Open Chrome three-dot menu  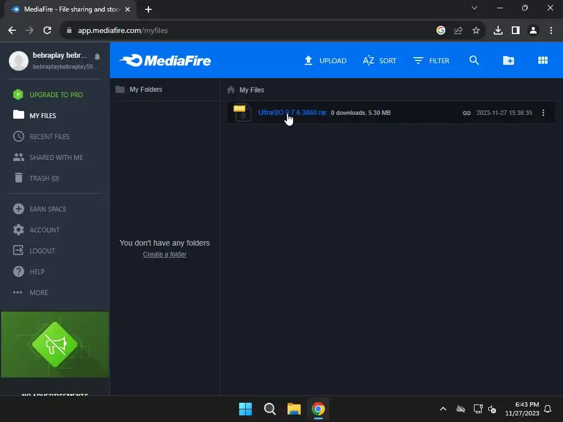point(551,31)
